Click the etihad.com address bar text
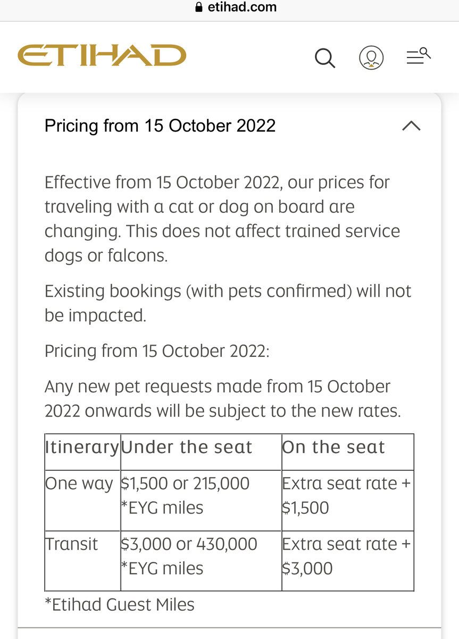 (242, 7)
